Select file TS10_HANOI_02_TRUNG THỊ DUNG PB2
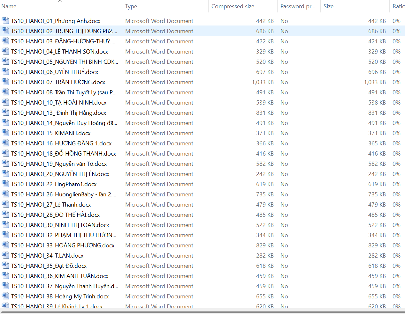The height and width of the screenshot is (314, 405). pyautogui.click(x=64, y=31)
